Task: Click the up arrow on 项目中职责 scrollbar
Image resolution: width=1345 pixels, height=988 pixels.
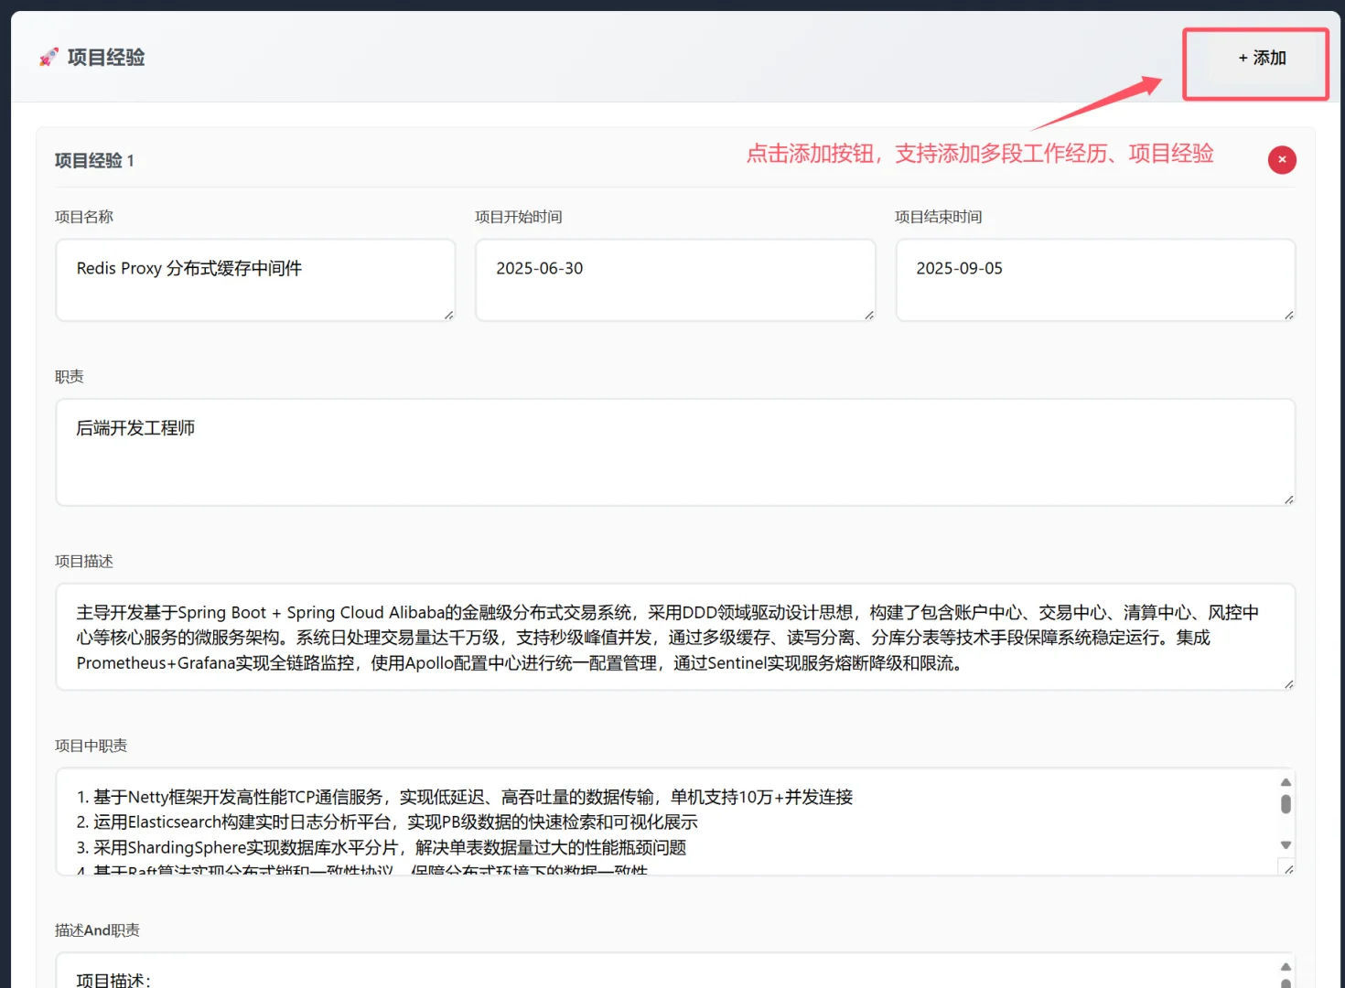Action: 1286,781
